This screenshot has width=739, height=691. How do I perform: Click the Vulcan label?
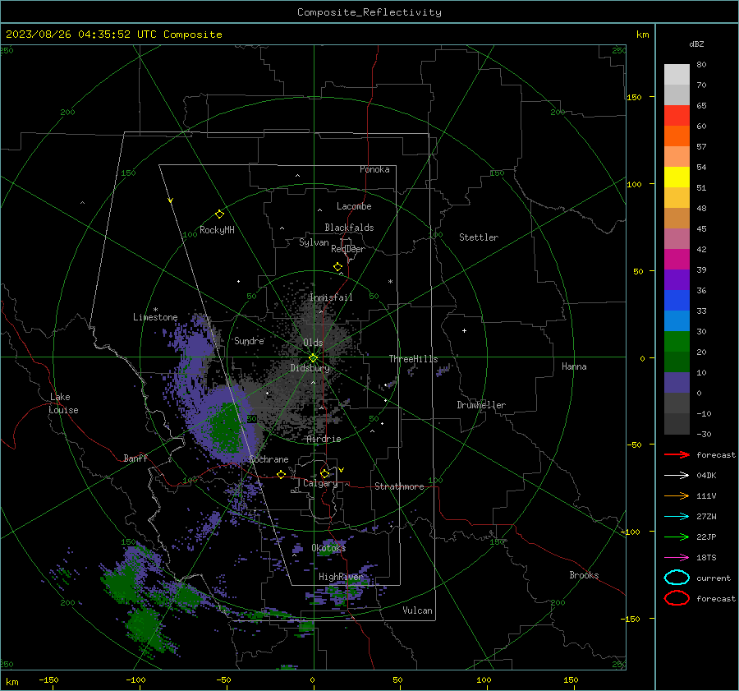418,610
